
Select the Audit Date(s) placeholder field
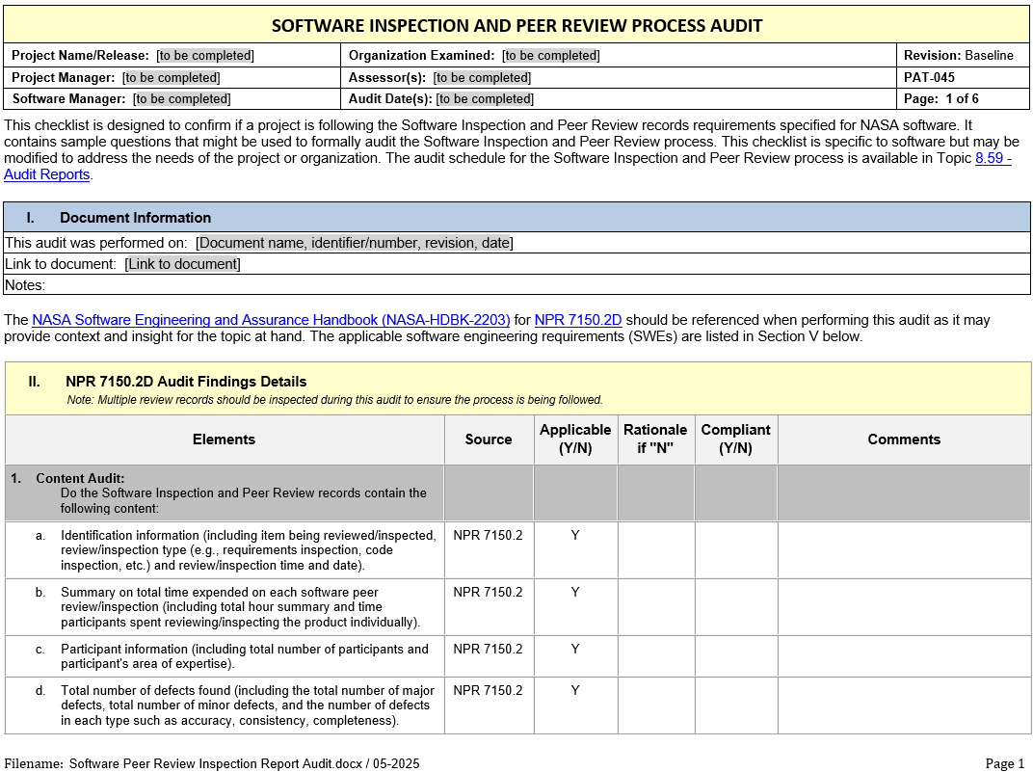coord(485,98)
